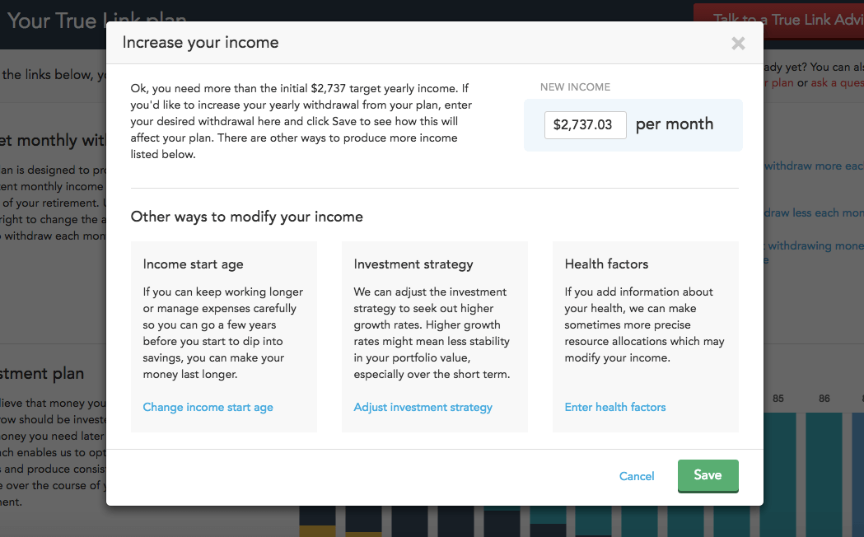Click the 'per month' label
Image resolution: width=864 pixels, height=537 pixels.
click(x=675, y=124)
